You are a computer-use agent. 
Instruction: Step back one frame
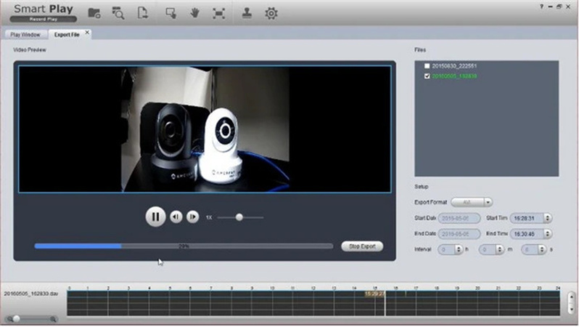coord(176,217)
